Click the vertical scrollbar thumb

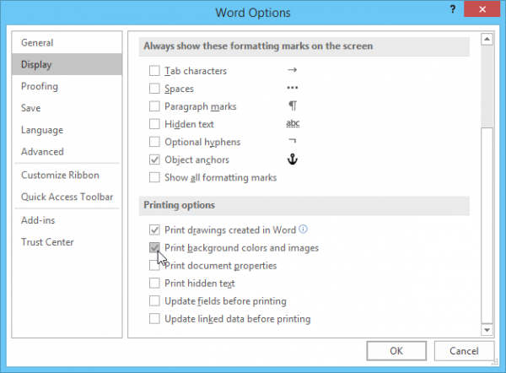[x=487, y=225]
